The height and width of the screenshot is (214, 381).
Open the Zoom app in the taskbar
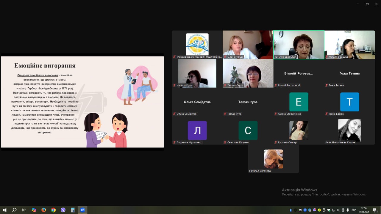82,210
